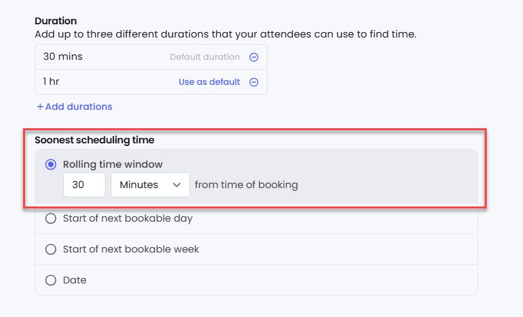523x317 pixels.
Task: Click the Soonest scheduling time heading
Action: point(94,139)
